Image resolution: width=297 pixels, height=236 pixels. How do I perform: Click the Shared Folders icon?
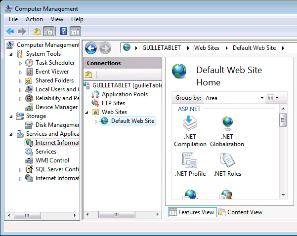(29, 80)
